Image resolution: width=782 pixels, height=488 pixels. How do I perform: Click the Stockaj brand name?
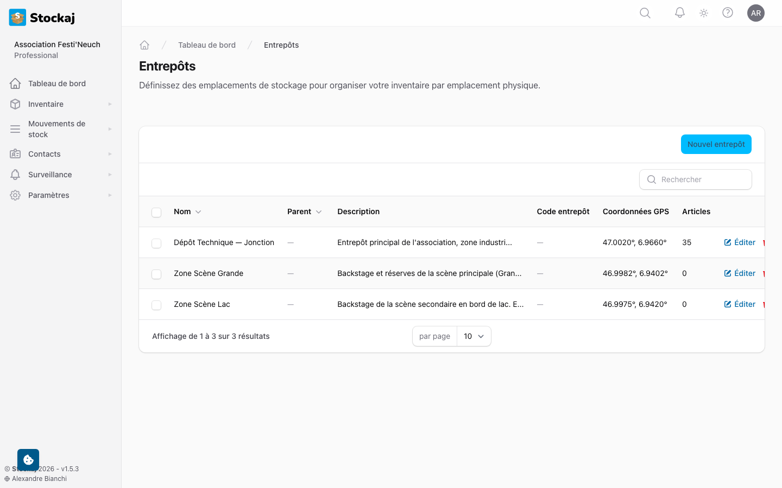(x=52, y=18)
